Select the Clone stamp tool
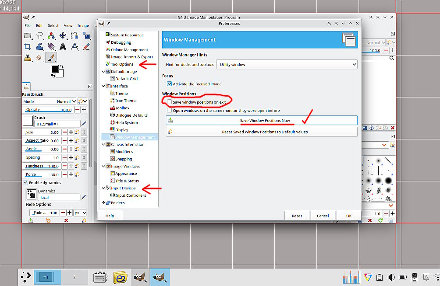This screenshot has width=440, height=286. pos(28,58)
